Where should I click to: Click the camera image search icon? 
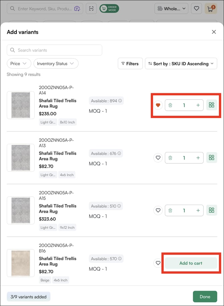coord(77,9)
